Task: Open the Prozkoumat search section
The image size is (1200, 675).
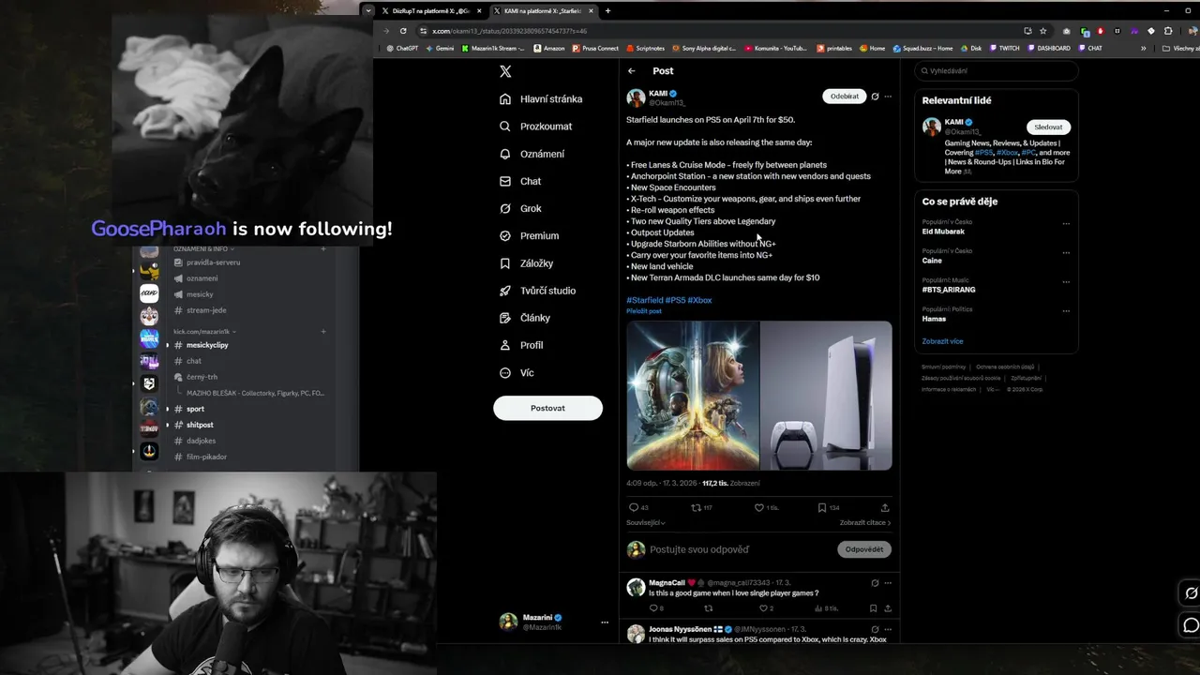Action: pyautogui.click(x=535, y=127)
